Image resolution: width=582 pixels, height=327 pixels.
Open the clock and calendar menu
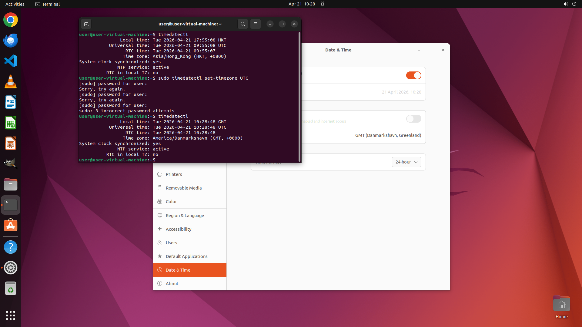click(x=301, y=4)
